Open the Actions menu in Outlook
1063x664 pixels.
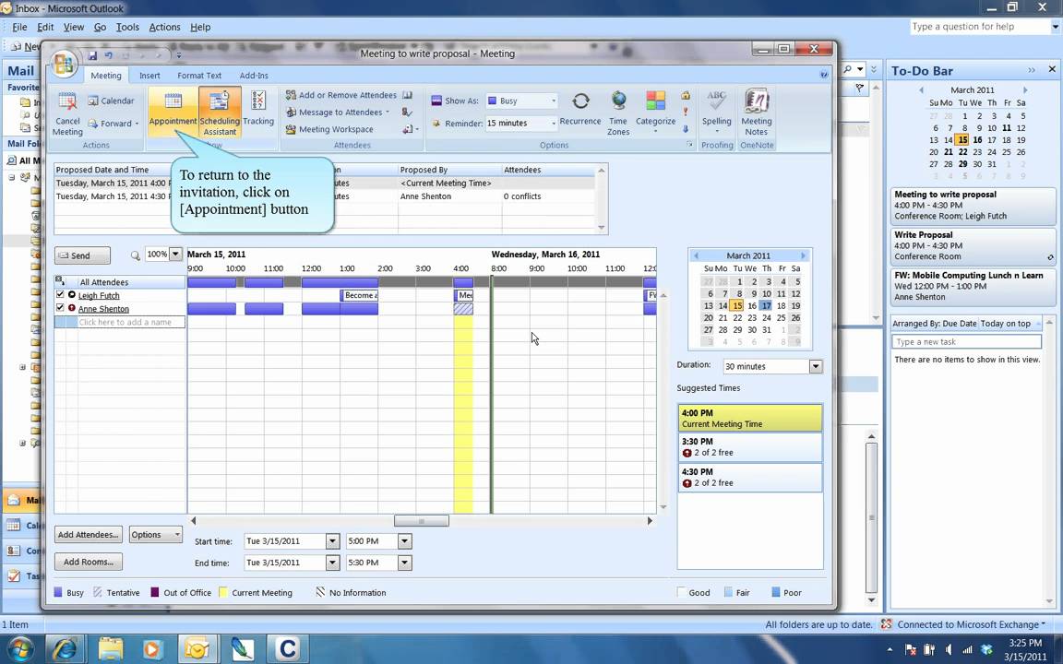[x=165, y=27]
